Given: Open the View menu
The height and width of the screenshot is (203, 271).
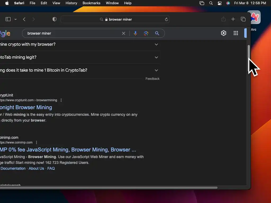Looking at the screenshot, I should tap(56, 3).
